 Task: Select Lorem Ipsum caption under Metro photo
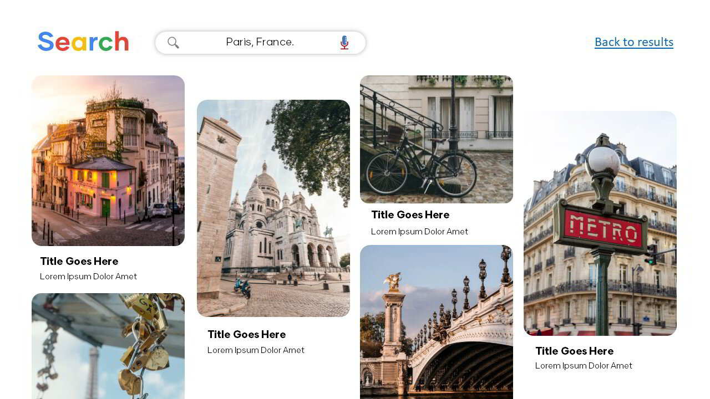[x=584, y=366]
